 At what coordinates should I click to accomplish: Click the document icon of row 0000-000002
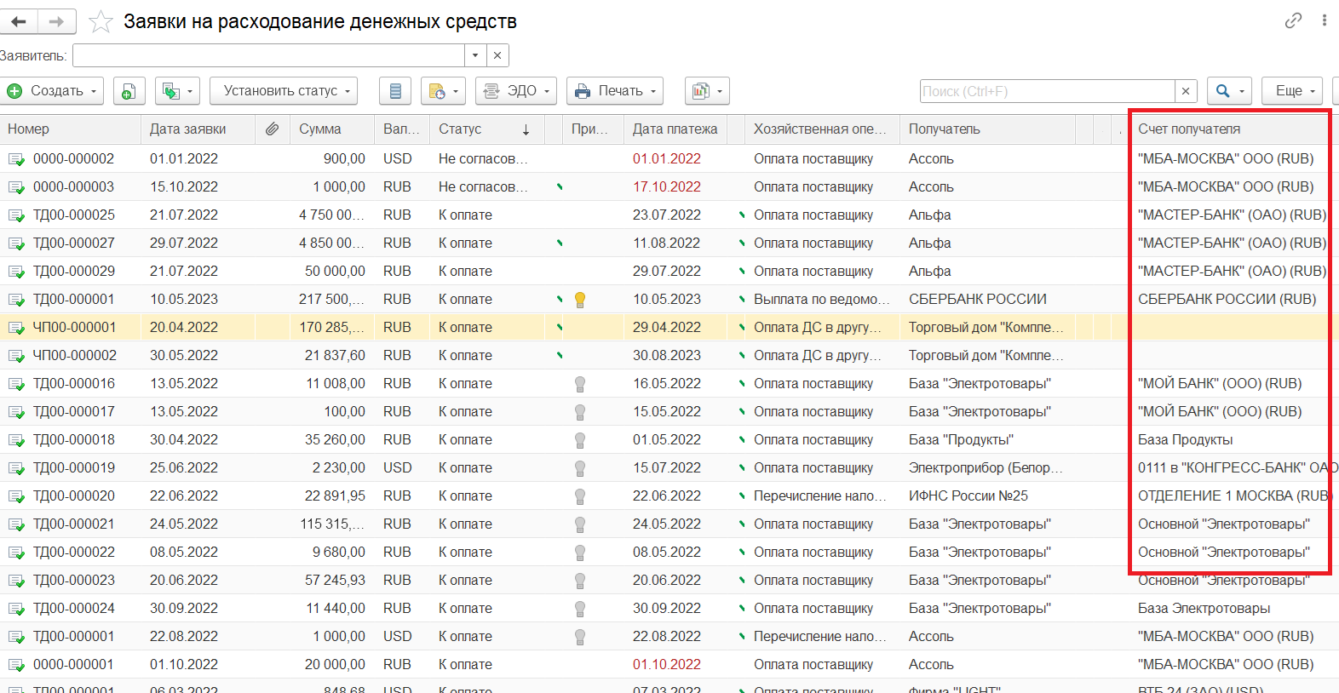coord(16,159)
